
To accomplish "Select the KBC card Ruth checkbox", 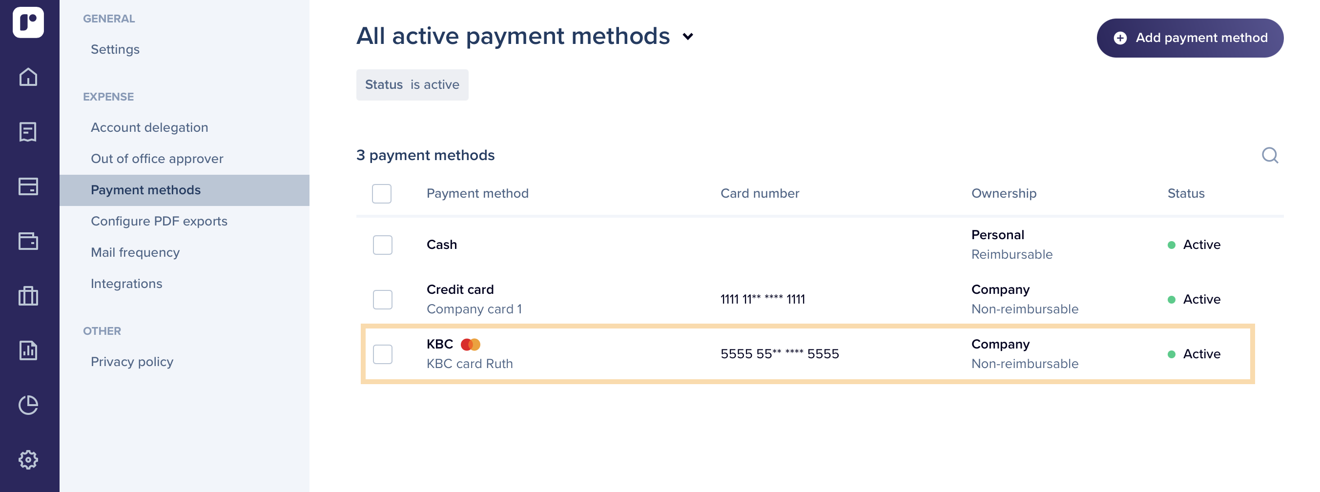I will click(x=383, y=354).
